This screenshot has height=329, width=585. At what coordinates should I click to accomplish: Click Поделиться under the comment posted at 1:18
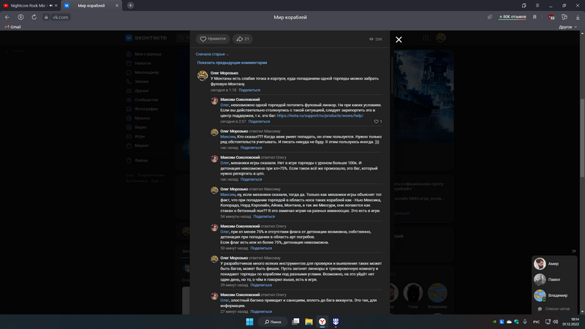tap(249, 90)
